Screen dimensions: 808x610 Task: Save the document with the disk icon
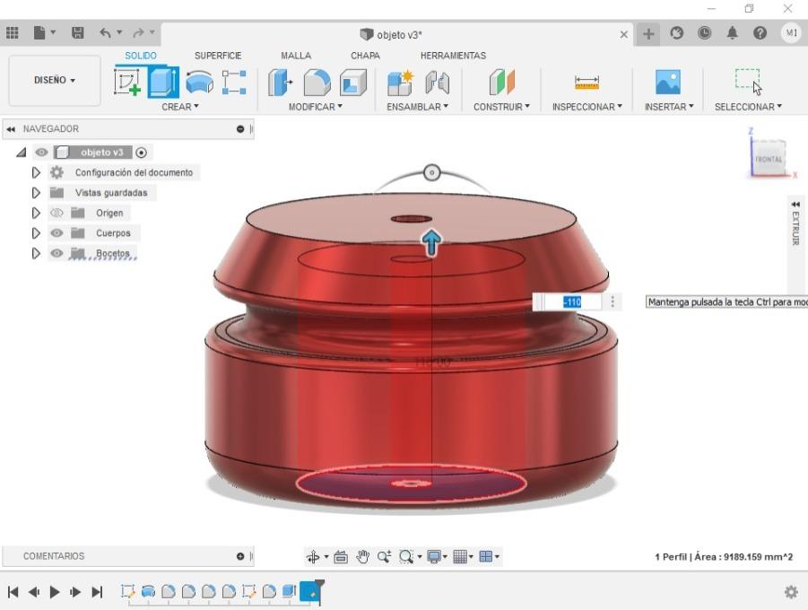click(77, 33)
